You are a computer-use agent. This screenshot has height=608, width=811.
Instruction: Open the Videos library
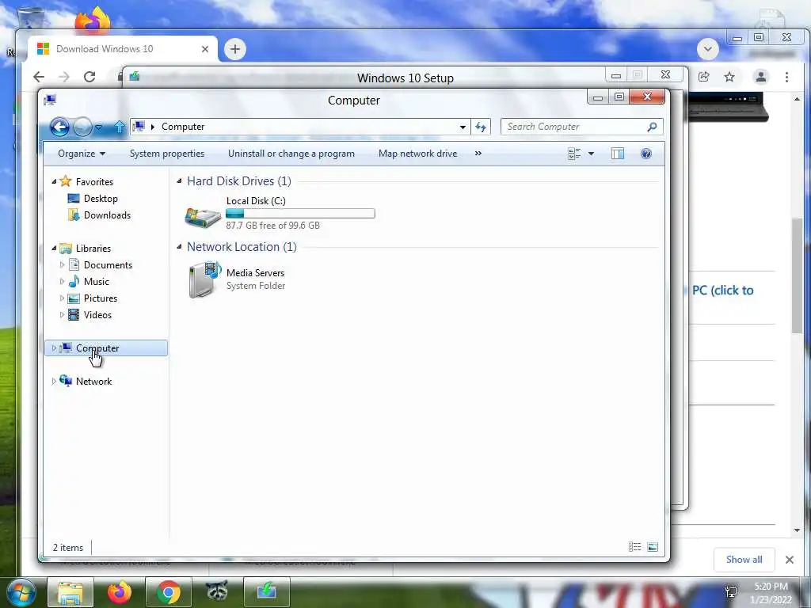click(97, 315)
